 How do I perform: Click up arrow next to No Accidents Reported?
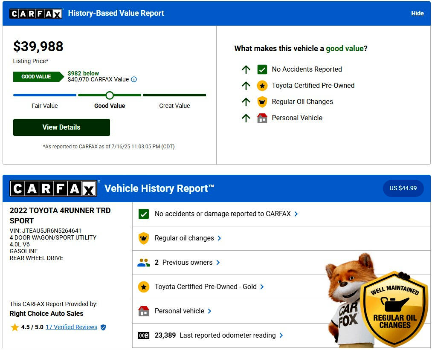(246, 69)
